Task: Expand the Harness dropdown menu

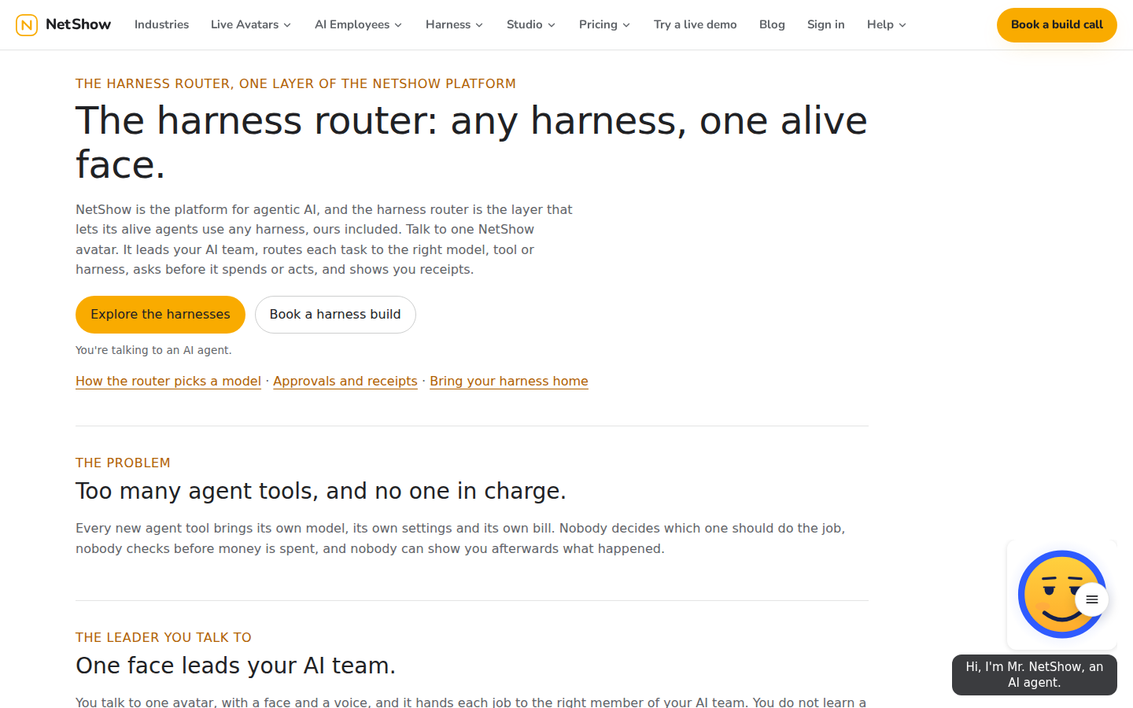Action: (x=454, y=24)
